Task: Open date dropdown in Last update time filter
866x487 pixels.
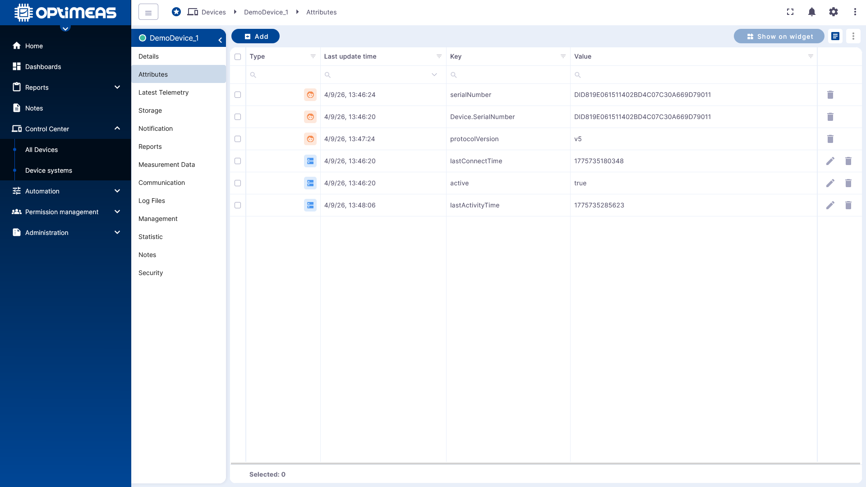Action: click(x=434, y=75)
